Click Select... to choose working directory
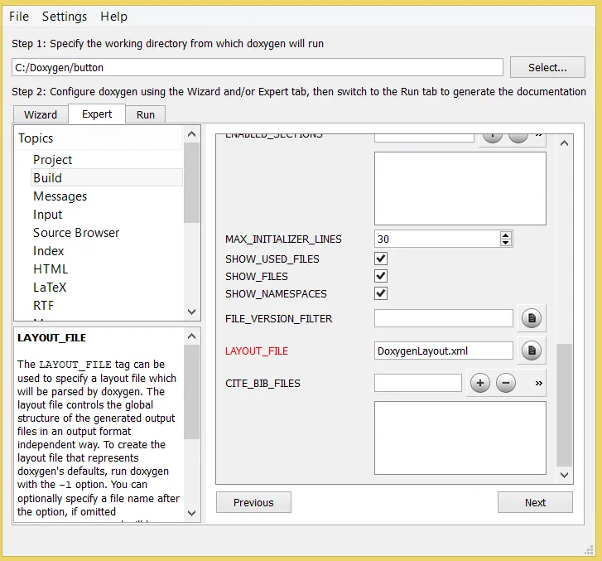Screen dimensions: 602x561 [x=547, y=67]
